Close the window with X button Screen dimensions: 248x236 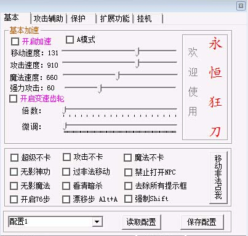pos(241,6)
